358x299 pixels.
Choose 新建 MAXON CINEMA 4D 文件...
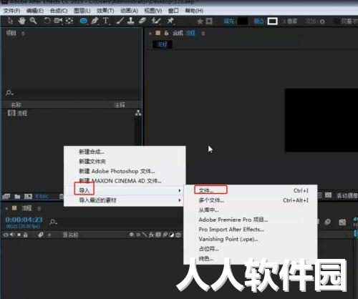click(125, 181)
